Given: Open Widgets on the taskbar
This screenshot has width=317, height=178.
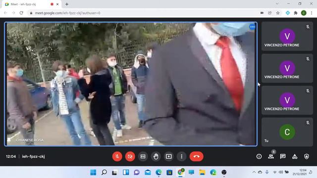Looking at the screenshot, I should click(x=126, y=173).
